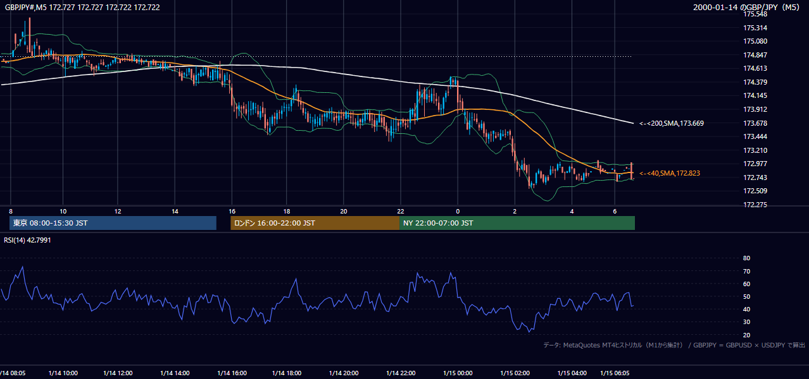Click price axis value 172.743
809x379 pixels.
click(755, 177)
